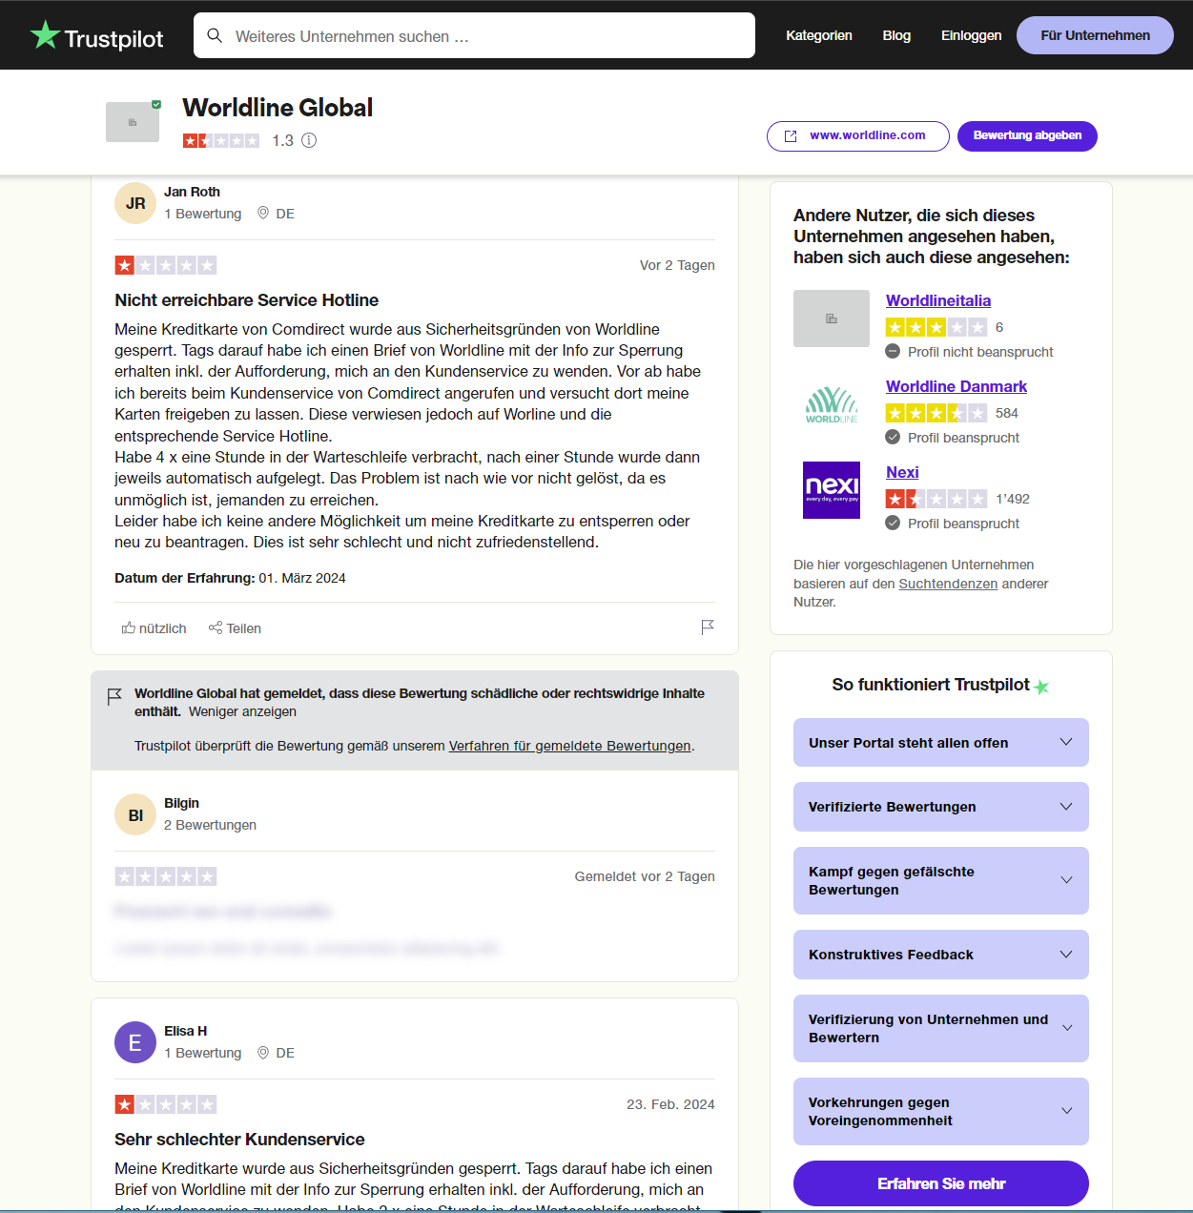Screen dimensions: 1193x1213
Task: Click the Profil nicht beansprucht icon under Worldlineitalia
Action: [x=893, y=351]
